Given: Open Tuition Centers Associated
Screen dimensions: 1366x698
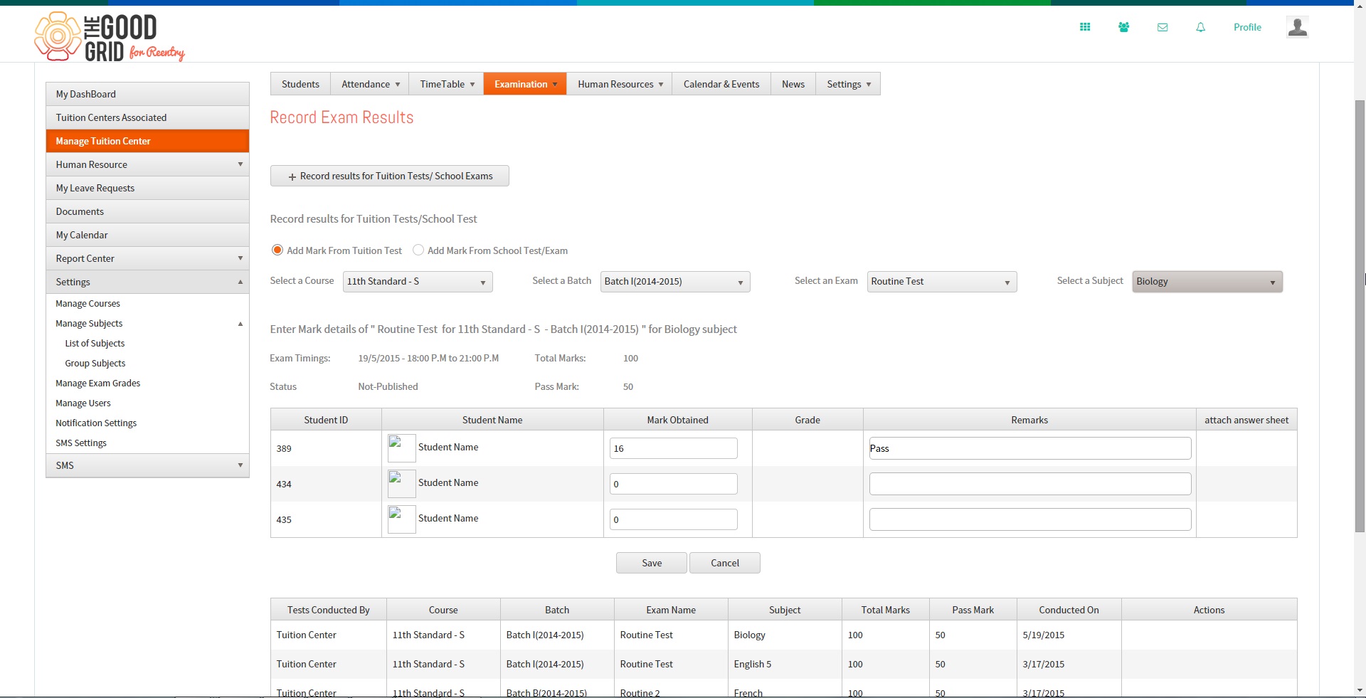Looking at the screenshot, I should pyautogui.click(x=147, y=117).
